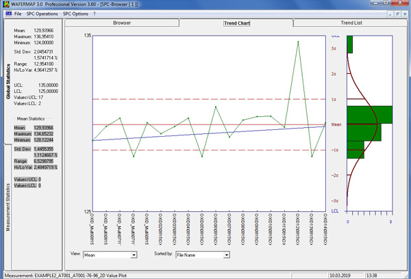Screen dimensions: 411x279
Task: Click the WAFERMAP application icon in title bar
Action: 6,4
